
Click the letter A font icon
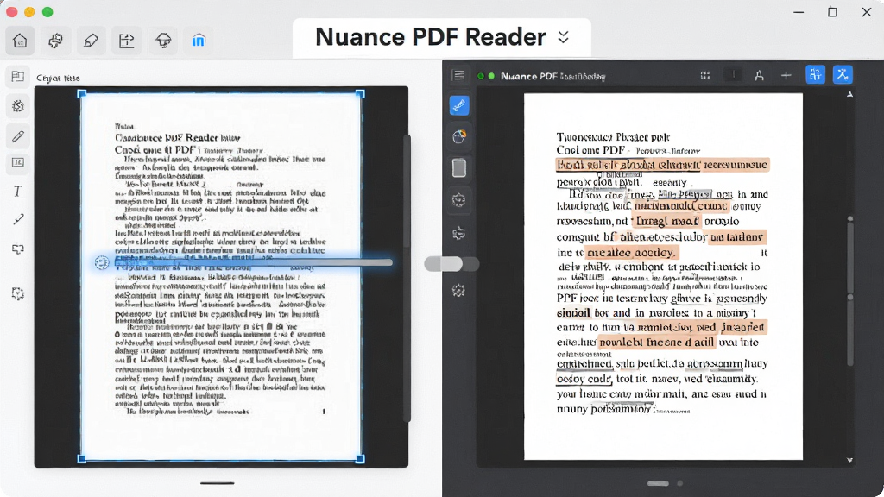pyautogui.click(x=760, y=75)
